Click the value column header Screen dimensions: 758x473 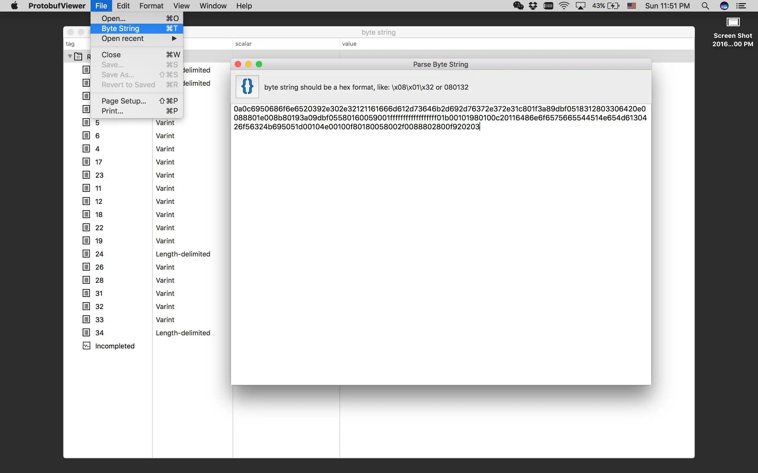tap(349, 44)
